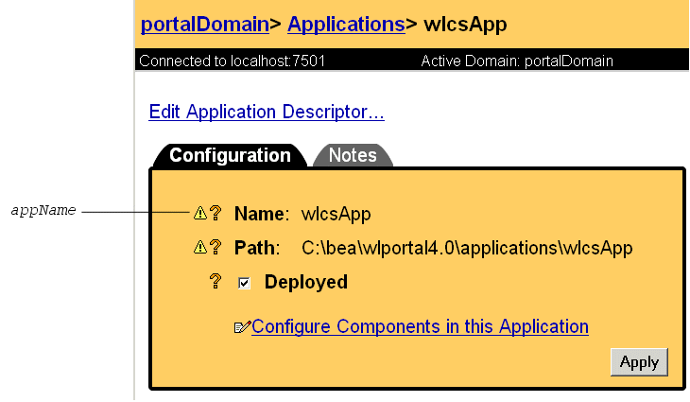Image resolution: width=690 pixels, height=402 pixels.
Task: Click the Path: field label
Action: (257, 248)
